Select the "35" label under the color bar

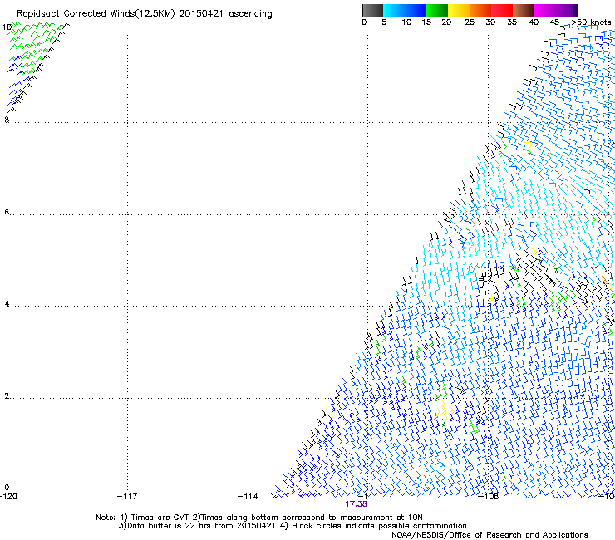pos(512,22)
